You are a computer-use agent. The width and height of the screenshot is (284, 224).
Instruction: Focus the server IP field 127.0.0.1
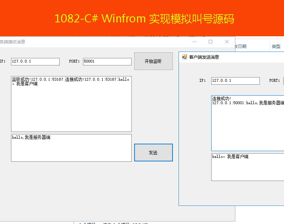pyautogui.click(x=35, y=62)
